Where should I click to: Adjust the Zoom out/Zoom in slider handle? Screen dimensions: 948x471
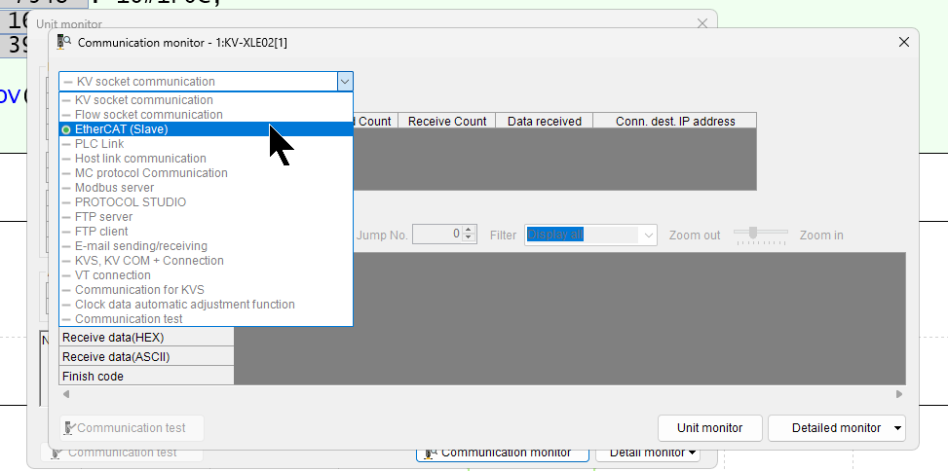click(753, 233)
